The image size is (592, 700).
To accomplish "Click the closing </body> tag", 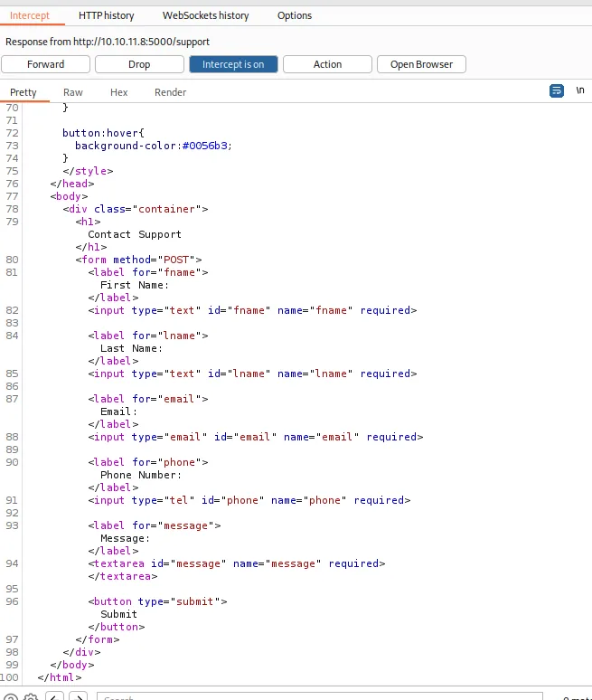I will tap(72, 665).
